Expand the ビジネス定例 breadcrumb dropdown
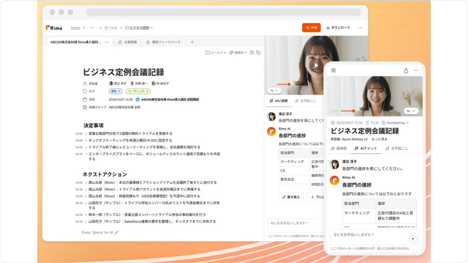 click(152, 28)
